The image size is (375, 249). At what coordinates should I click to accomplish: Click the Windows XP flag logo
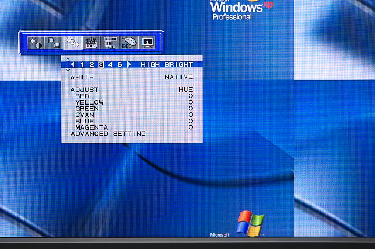click(x=250, y=223)
